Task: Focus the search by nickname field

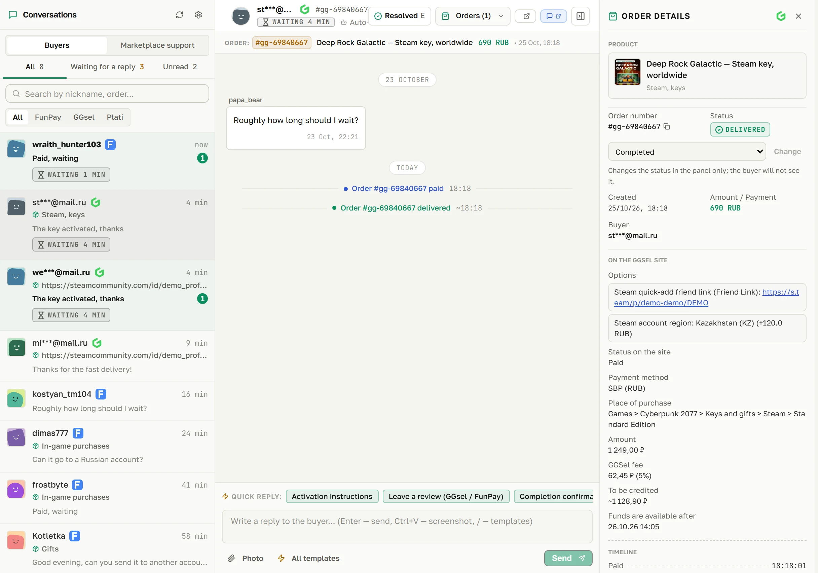Action: [107, 94]
